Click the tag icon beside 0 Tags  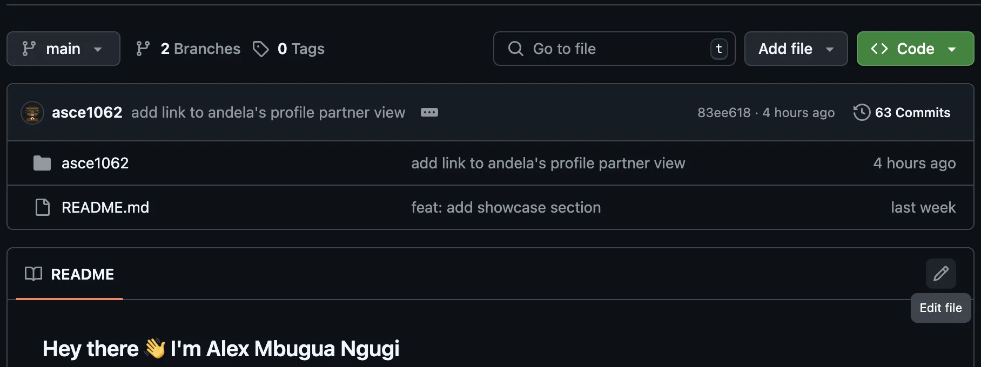tap(261, 49)
